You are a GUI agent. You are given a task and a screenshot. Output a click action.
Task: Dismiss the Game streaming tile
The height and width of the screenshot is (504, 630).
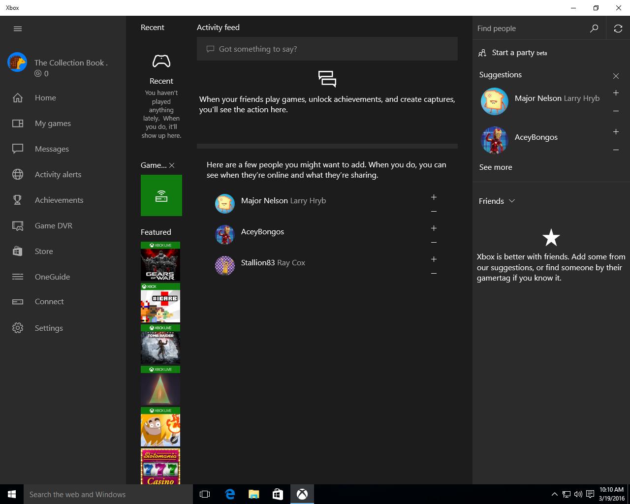(x=172, y=165)
